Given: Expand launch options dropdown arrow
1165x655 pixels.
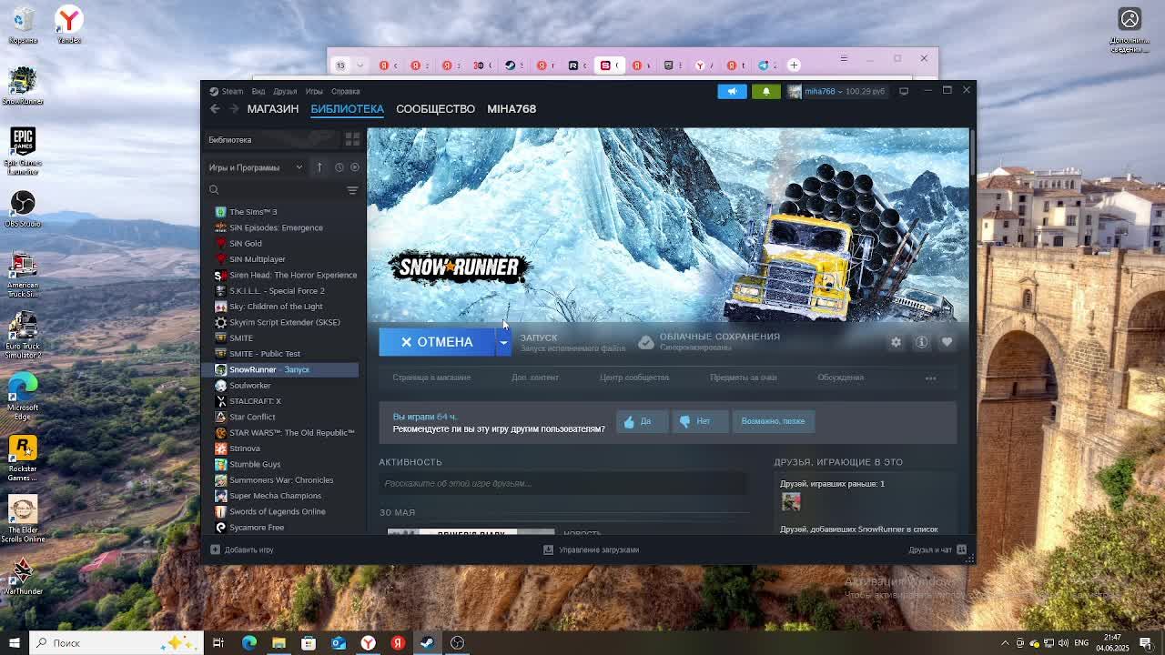Looking at the screenshot, I should 503,342.
